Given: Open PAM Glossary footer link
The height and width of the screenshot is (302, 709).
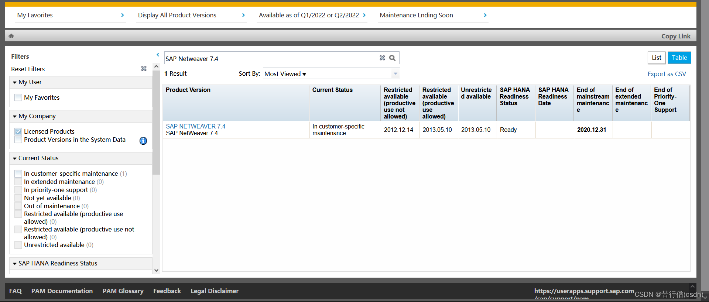Looking at the screenshot, I should click(123, 291).
